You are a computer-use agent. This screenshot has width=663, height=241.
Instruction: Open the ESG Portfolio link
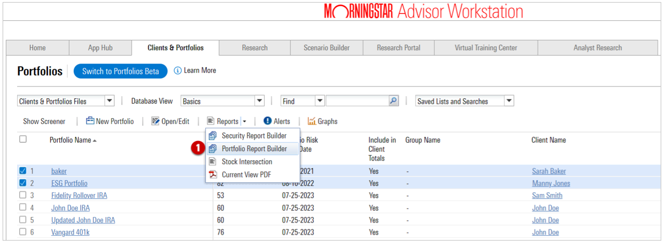69,183
